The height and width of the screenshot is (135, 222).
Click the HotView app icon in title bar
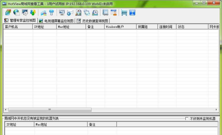click(x=4, y=4)
